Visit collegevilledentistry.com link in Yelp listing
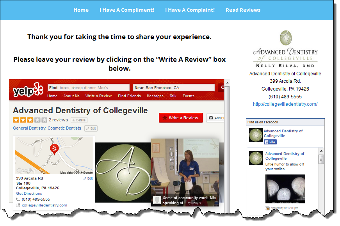This screenshot has width=340, height=226. tap(45, 205)
